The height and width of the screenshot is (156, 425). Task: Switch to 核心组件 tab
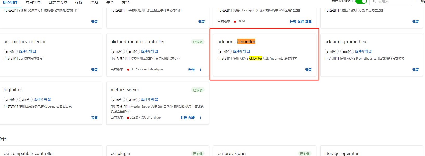coord(10,2)
